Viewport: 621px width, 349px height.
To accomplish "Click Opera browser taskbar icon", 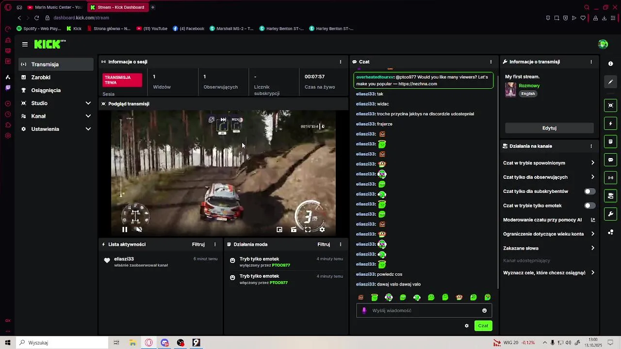I will pos(148,343).
